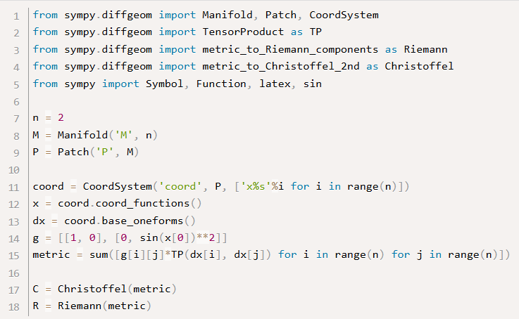Click the 'M' string in the Manifold call
Viewport: 519px width, 319px height.
click(123, 135)
